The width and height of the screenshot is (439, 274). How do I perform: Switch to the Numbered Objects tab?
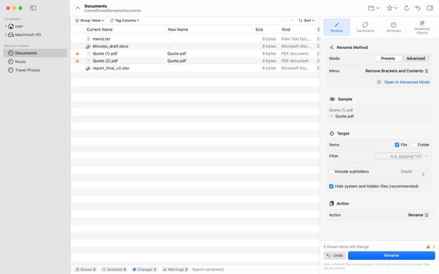[421, 27]
